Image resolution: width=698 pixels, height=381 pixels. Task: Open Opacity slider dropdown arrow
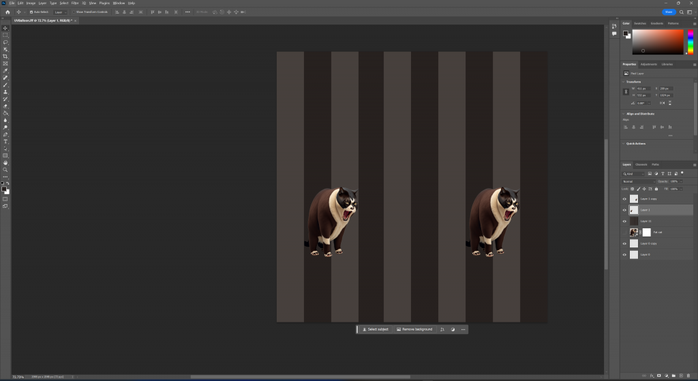(681, 181)
